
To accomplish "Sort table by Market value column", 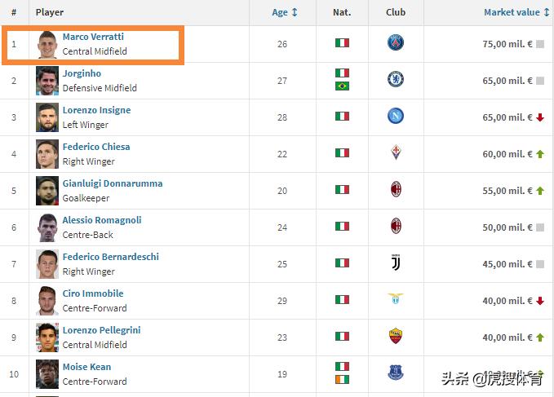I will [x=516, y=12].
